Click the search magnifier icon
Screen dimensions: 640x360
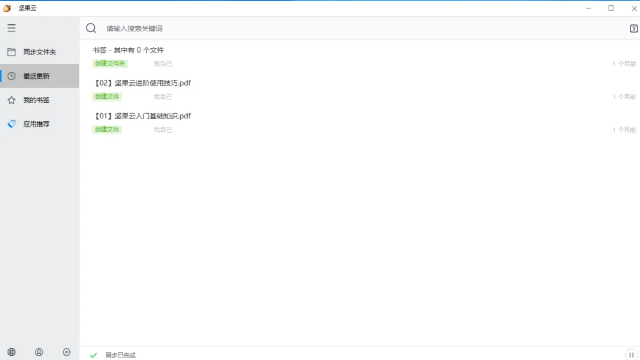click(x=91, y=28)
